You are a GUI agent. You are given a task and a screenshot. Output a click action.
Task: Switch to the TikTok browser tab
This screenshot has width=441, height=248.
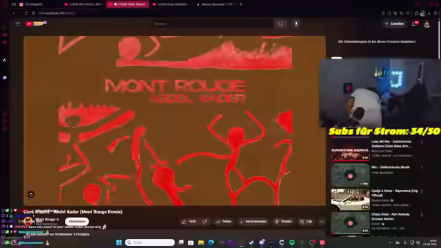point(216,4)
